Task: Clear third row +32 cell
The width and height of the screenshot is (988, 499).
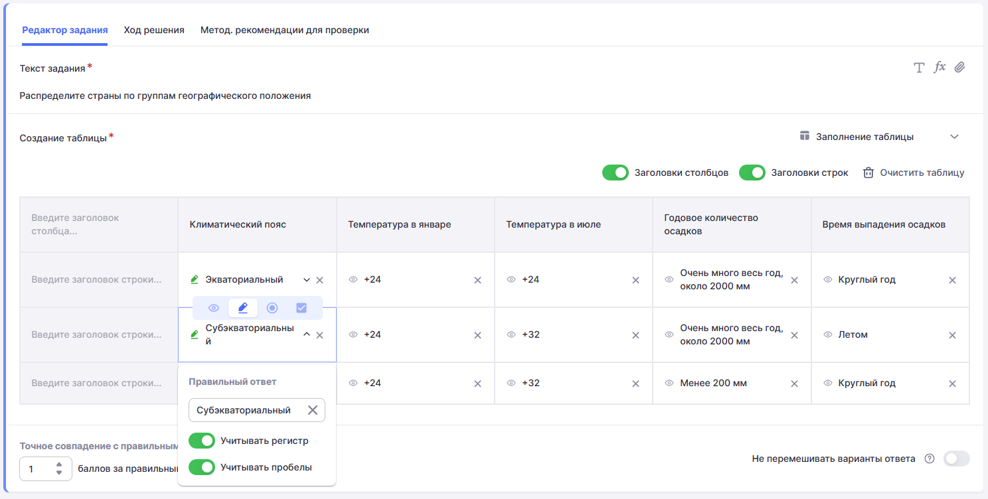Action: (x=635, y=384)
